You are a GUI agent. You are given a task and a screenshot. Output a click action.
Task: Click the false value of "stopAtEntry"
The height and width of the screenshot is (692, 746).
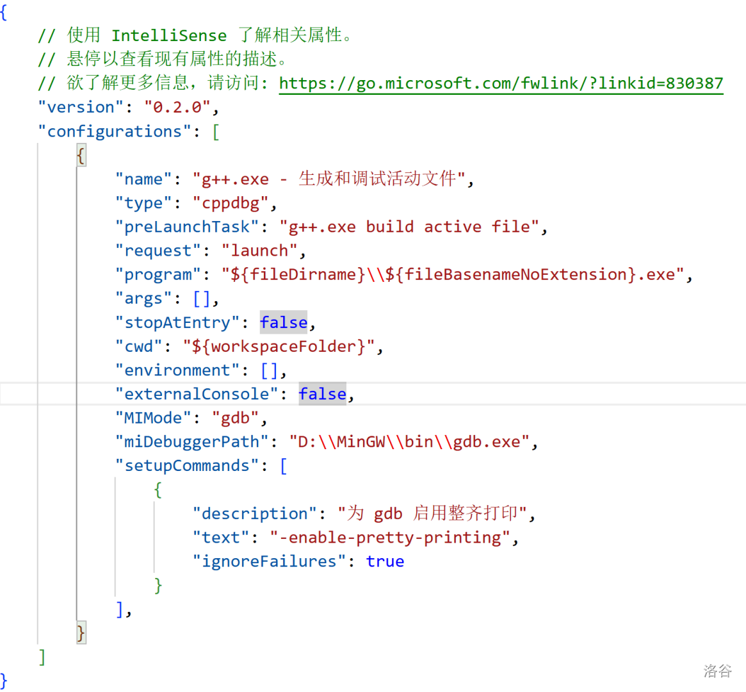click(x=283, y=322)
